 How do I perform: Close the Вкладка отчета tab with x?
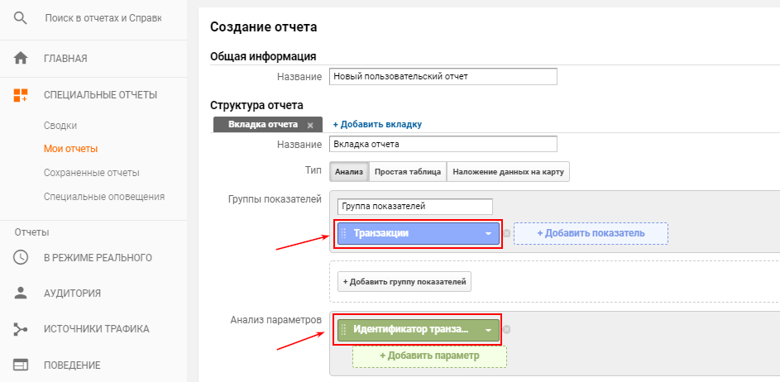310,126
